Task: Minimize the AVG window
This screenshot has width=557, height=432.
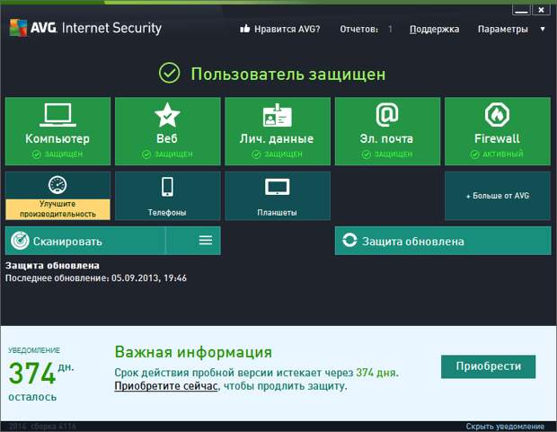Action: 521,10
